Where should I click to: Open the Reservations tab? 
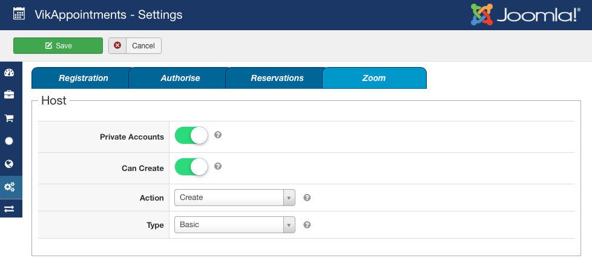click(x=277, y=78)
